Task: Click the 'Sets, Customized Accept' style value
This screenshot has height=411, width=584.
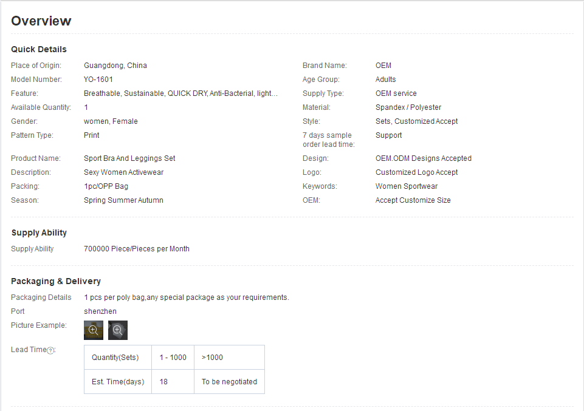Action: pyautogui.click(x=416, y=121)
